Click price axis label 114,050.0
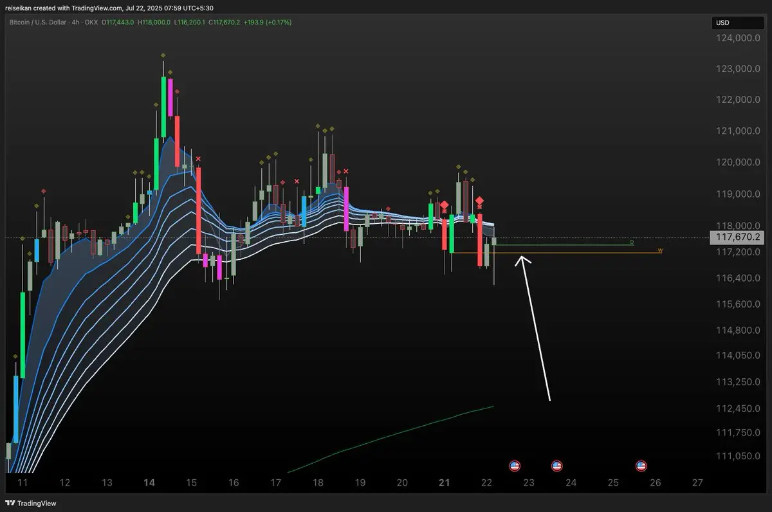 pos(737,355)
